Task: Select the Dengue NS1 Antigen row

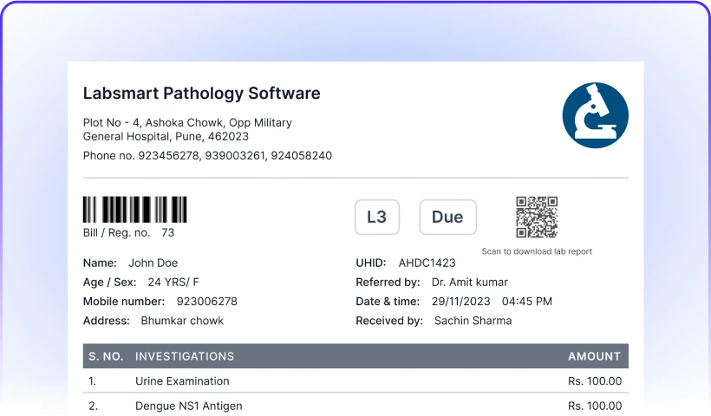Action: (x=355, y=405)
